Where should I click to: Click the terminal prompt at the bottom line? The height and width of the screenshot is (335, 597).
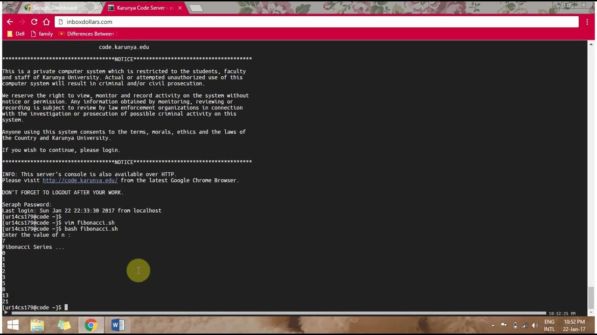[35, 308]
